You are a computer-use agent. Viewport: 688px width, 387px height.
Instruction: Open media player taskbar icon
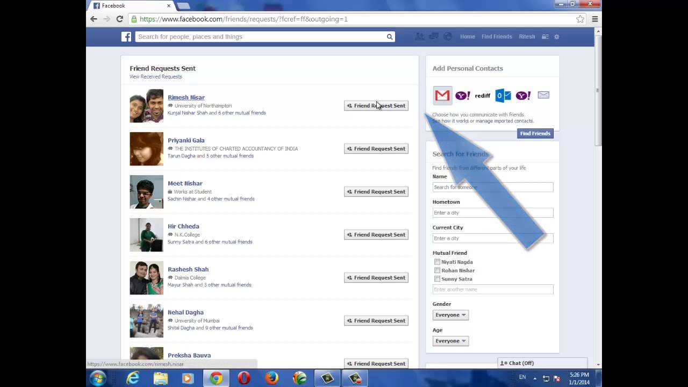[188, 378]
